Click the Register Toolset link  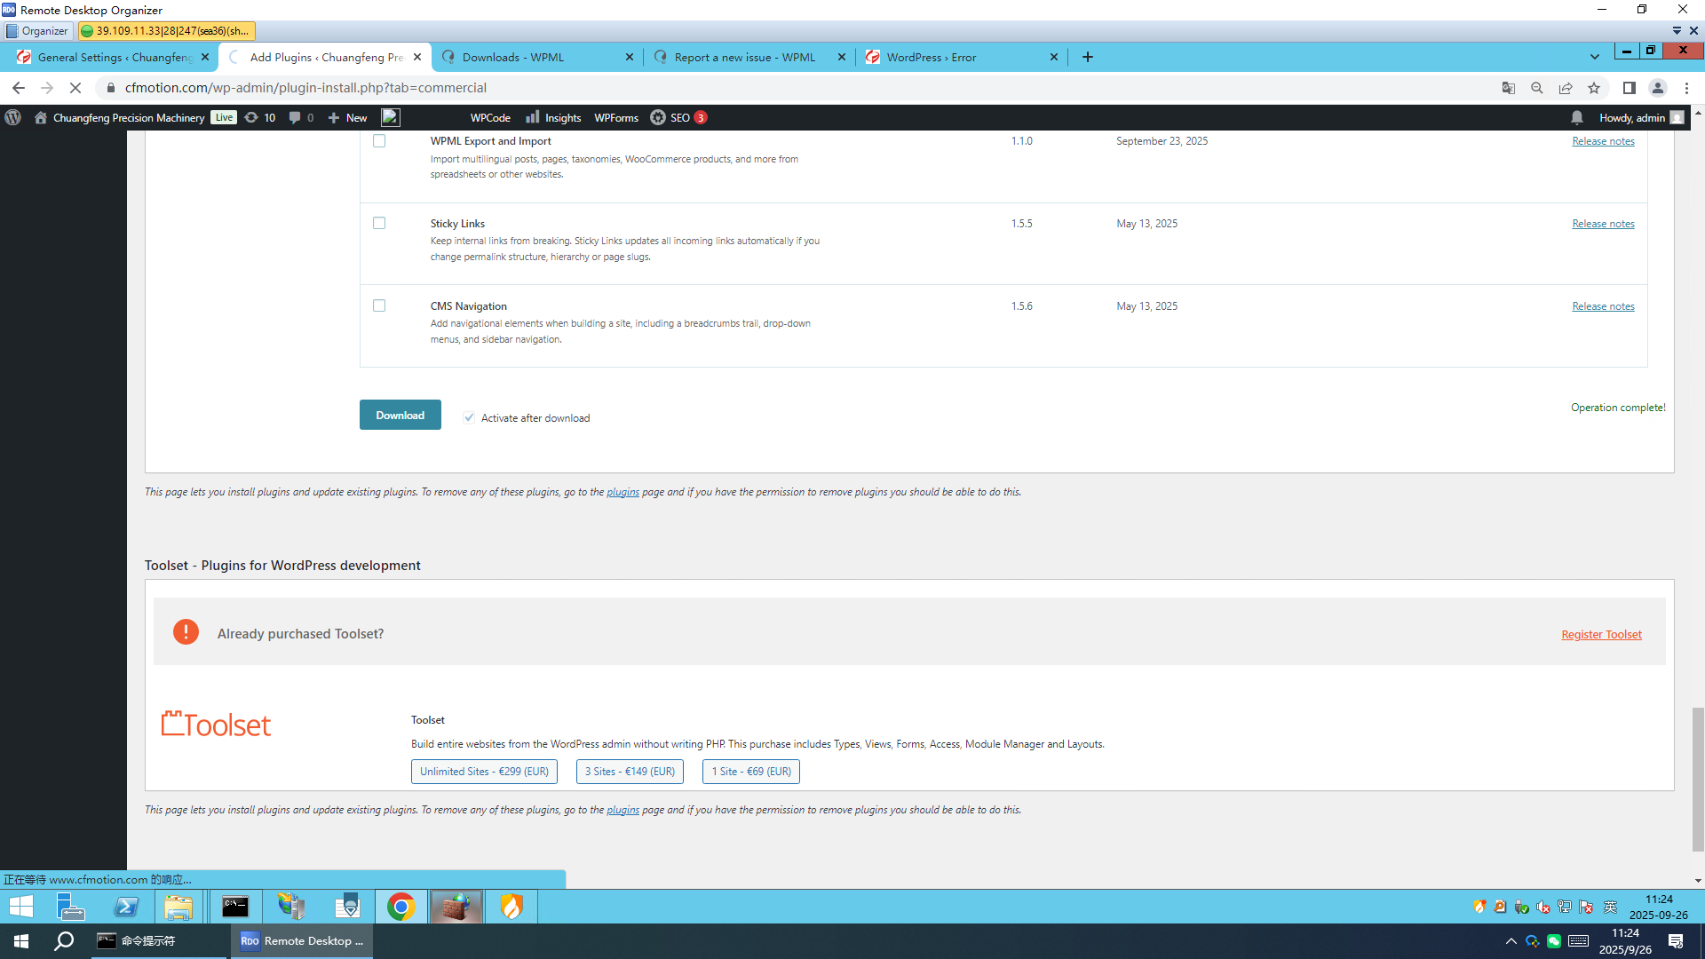pyautogui.click(x=1601, y=634)
